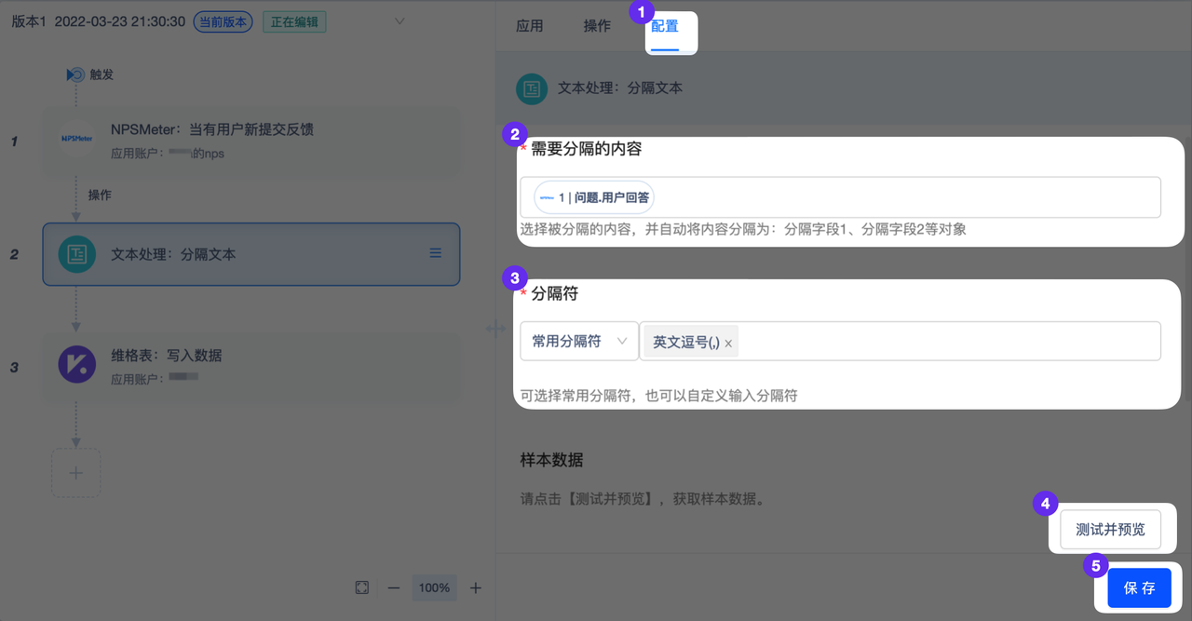The image size is (1192, 621).
Task: Remove the 英文逗号(,) tag
Action: [x=728, y=344]
